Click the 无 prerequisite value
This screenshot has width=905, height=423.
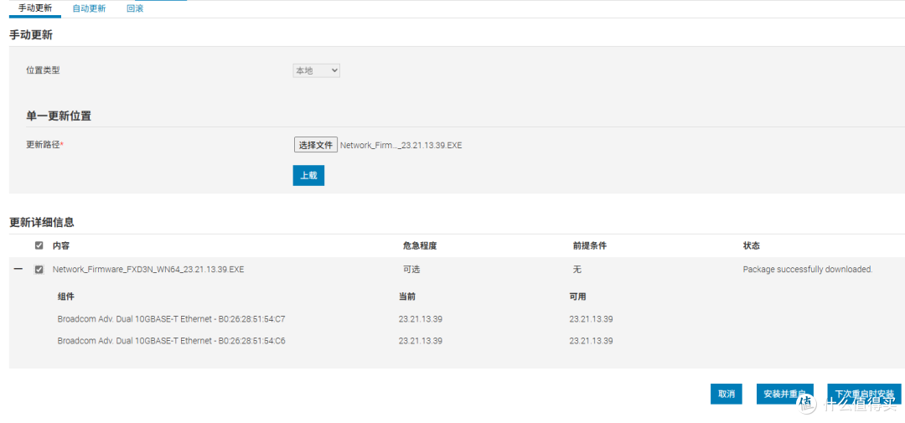click(577, 270)
